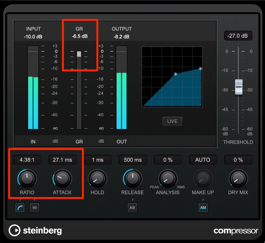The width and height of the screenshot is (265, 243).
Task: Click the Dry Mix knob
Action: tap(238, 178)
